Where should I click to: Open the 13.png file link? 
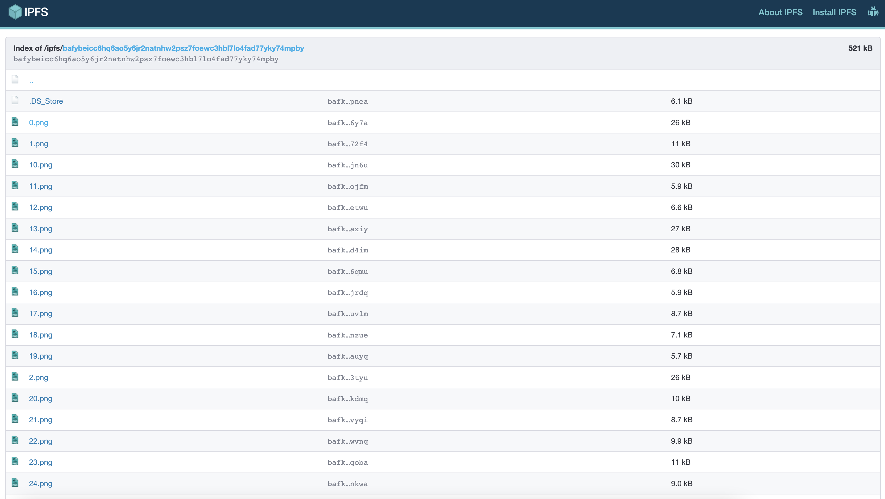click(x=40, y=229)
